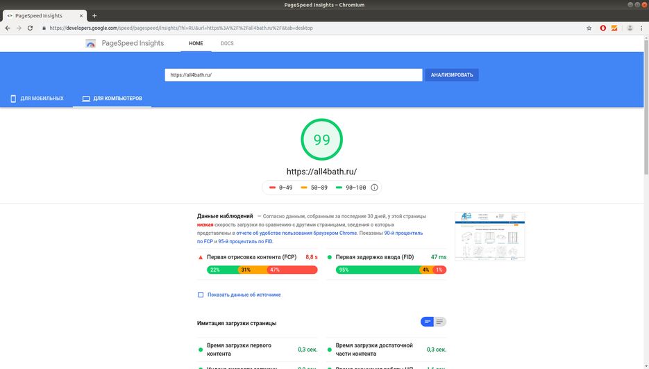This screenshot has width=649, height=369.
Task: Open the orange analytics extension icon
Action: (614, 28)
